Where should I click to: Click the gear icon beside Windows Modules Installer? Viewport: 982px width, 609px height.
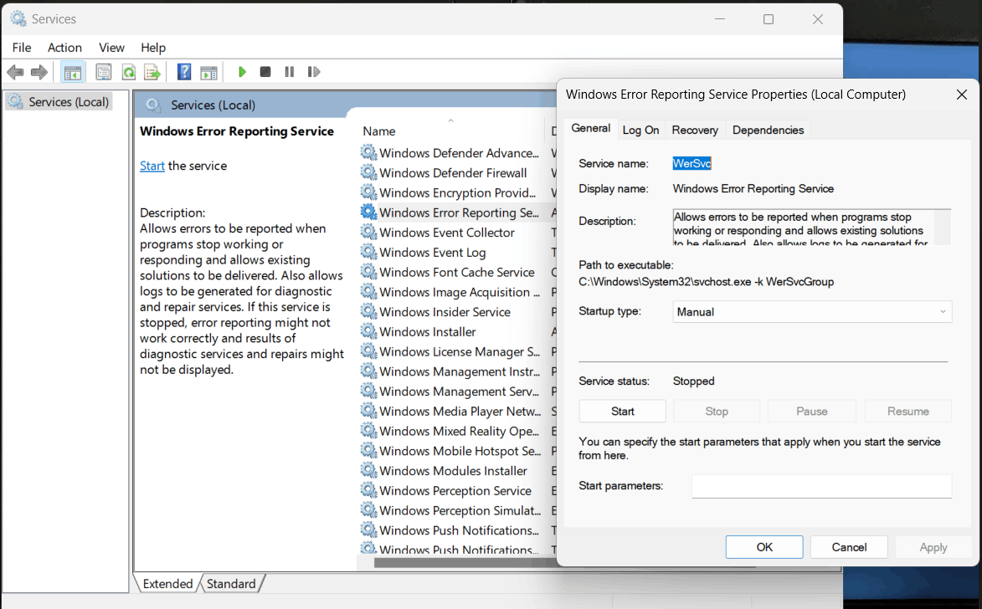tap(369, 470)
